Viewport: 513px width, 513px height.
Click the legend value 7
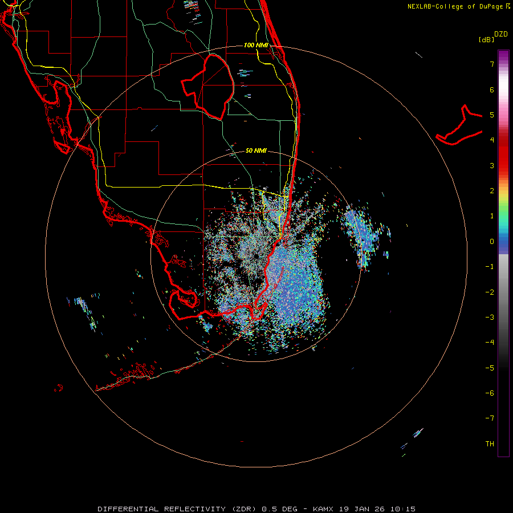[x=492, y=64]
